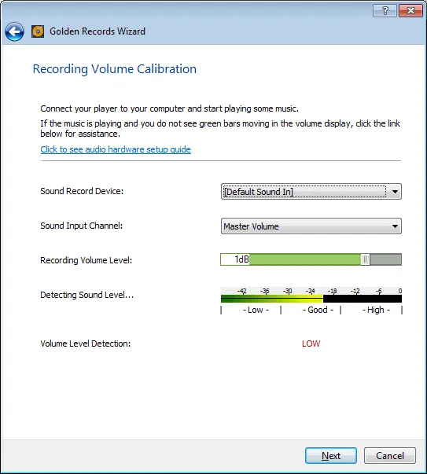427x474 pixels.
Task: Go back using the blue arrow button
Action: tap(14, 31)
